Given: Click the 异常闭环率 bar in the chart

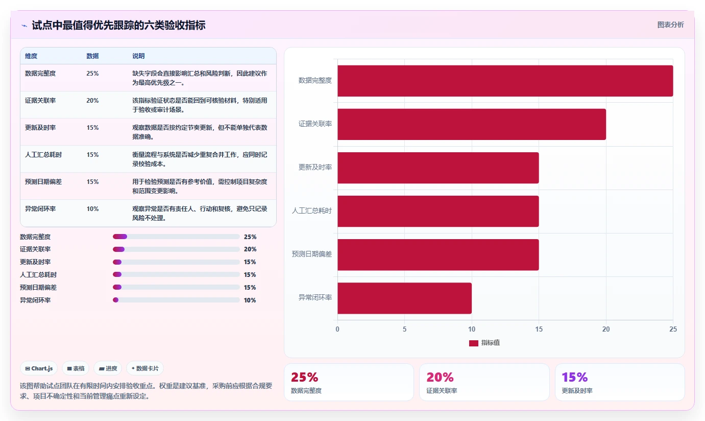Looking at the screenshot, I should (404, 298).
